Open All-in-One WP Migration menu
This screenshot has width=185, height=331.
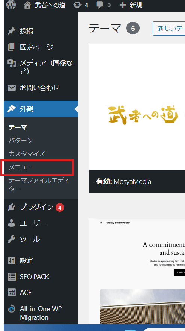coord(41,313)
